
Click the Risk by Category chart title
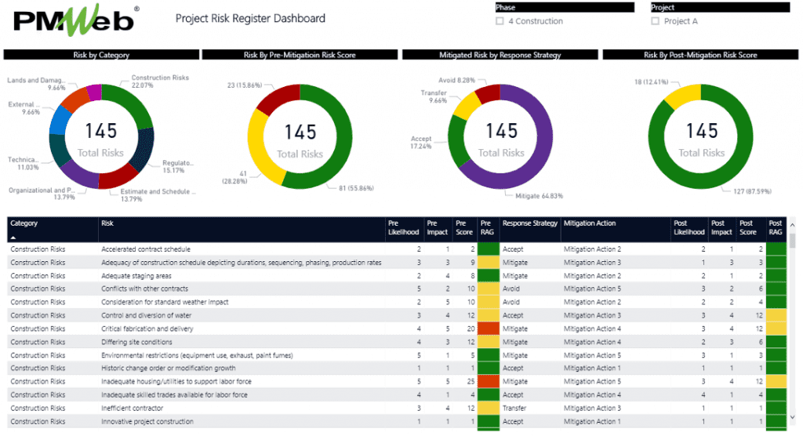[x=101, y=55]
